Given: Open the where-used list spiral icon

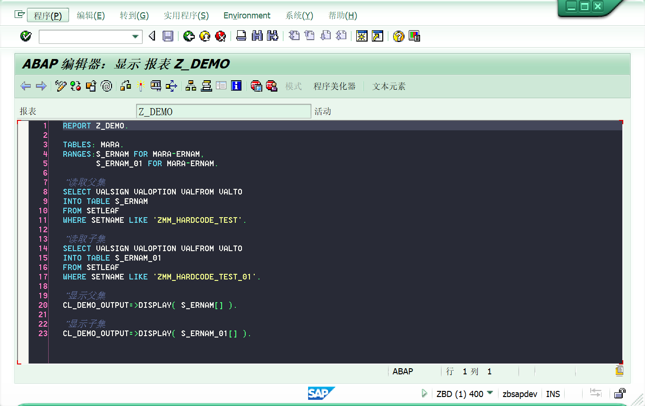Looking at the screenshot, I should pyautogui.click(x=106, y=85).
